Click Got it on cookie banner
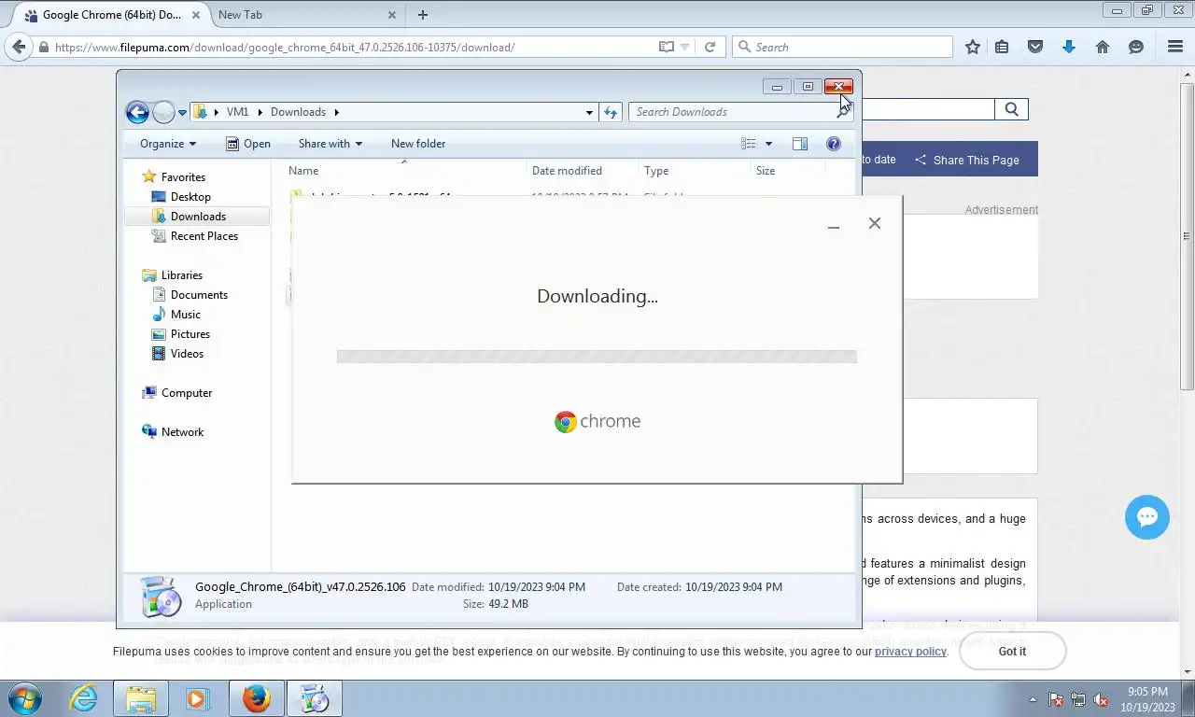 click(x=1012, y=651)
